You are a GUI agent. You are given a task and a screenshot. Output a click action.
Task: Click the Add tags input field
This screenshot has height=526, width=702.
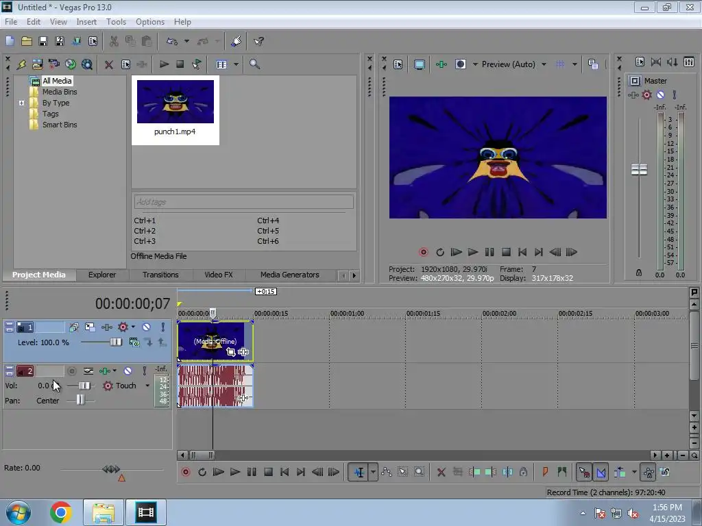pos(243,202)
